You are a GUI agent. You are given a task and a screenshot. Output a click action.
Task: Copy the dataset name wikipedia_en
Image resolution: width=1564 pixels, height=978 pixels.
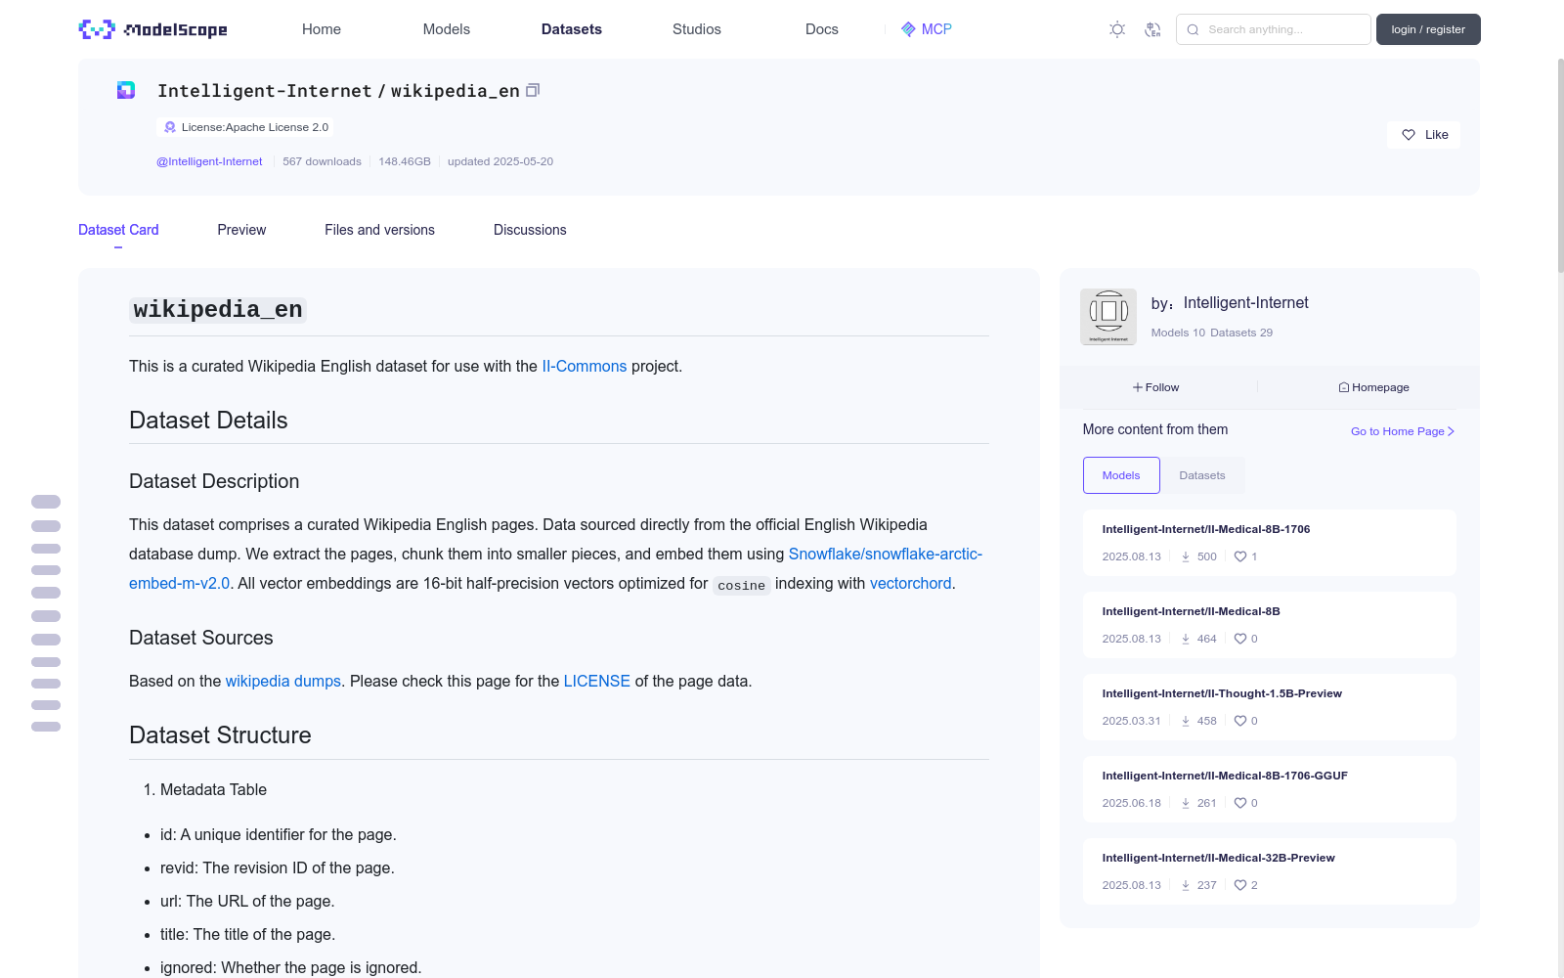click(x=533, y=90)
